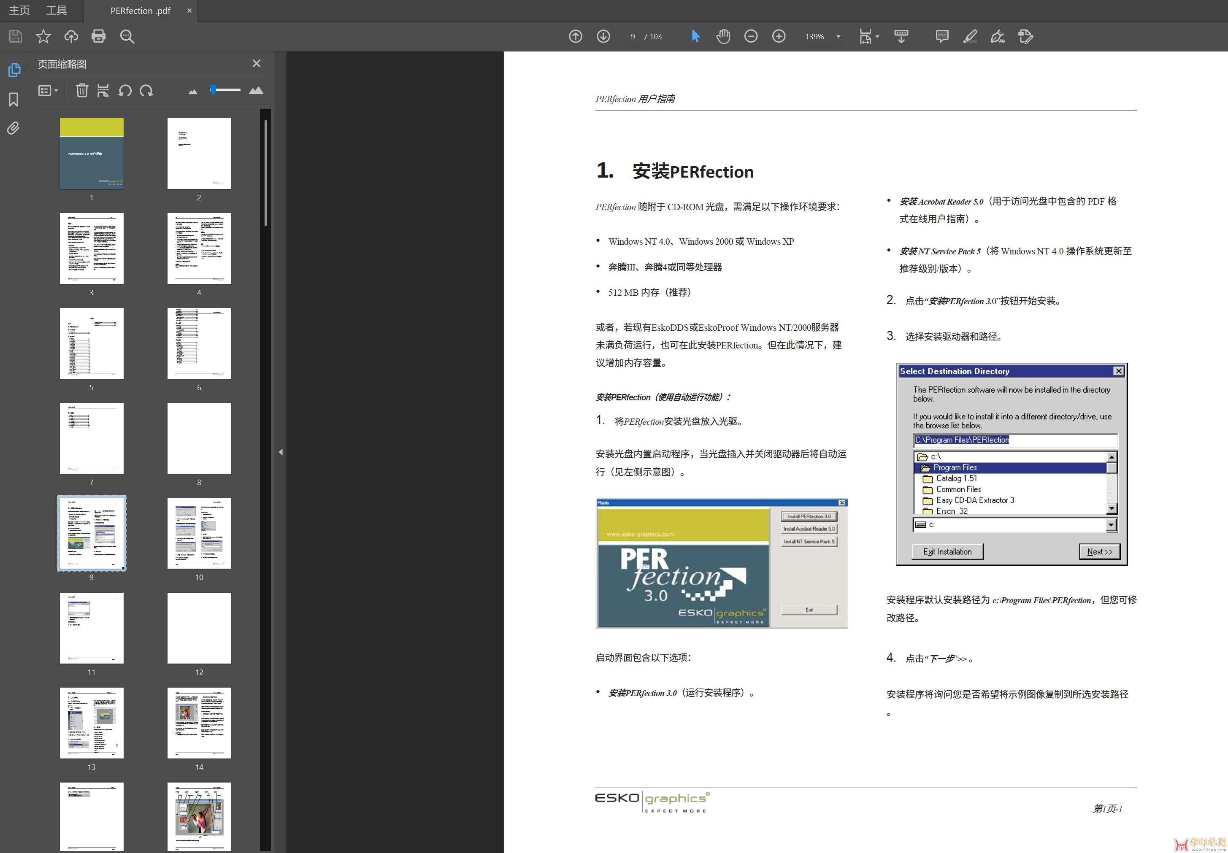The image size is (1228, 853).
Task: Open the find text magnifier tool
Action: [x=127, y=36]
